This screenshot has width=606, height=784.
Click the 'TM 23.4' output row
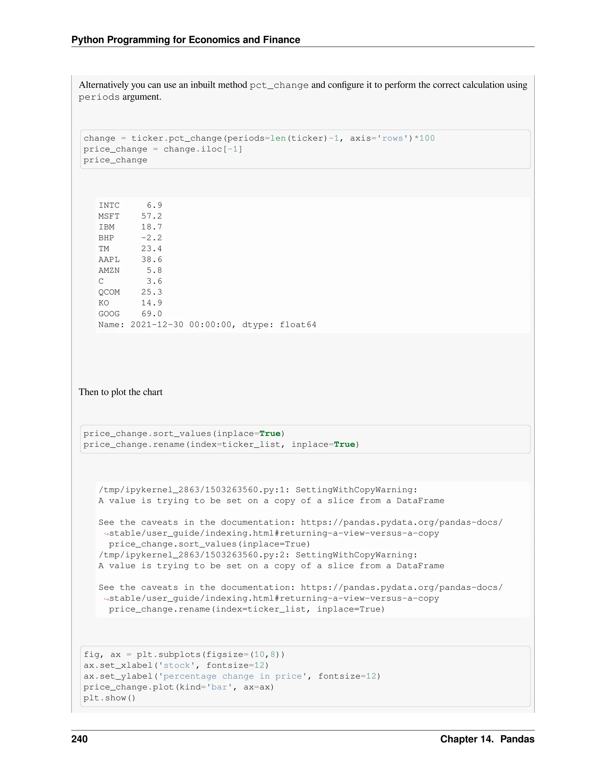(x=130, y=249)
